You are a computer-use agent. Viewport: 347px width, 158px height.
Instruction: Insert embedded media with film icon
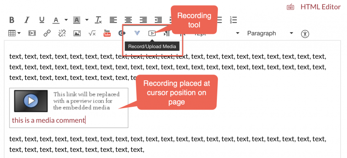[x=32, y=33]
